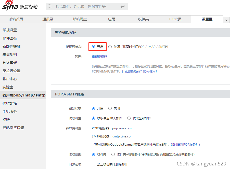Choose 收取全部邮件 option
The height and width of the screenshot is (169, 230).
click(x=129, y=118)
